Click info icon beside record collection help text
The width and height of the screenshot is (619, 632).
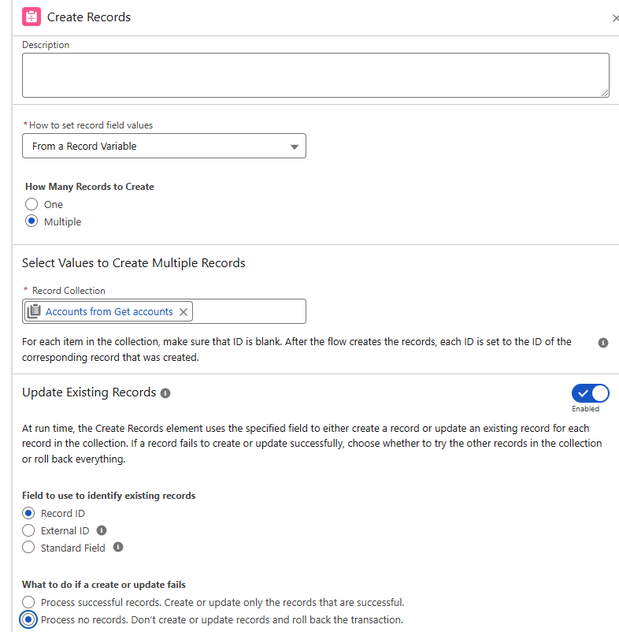tap(603, 343)
